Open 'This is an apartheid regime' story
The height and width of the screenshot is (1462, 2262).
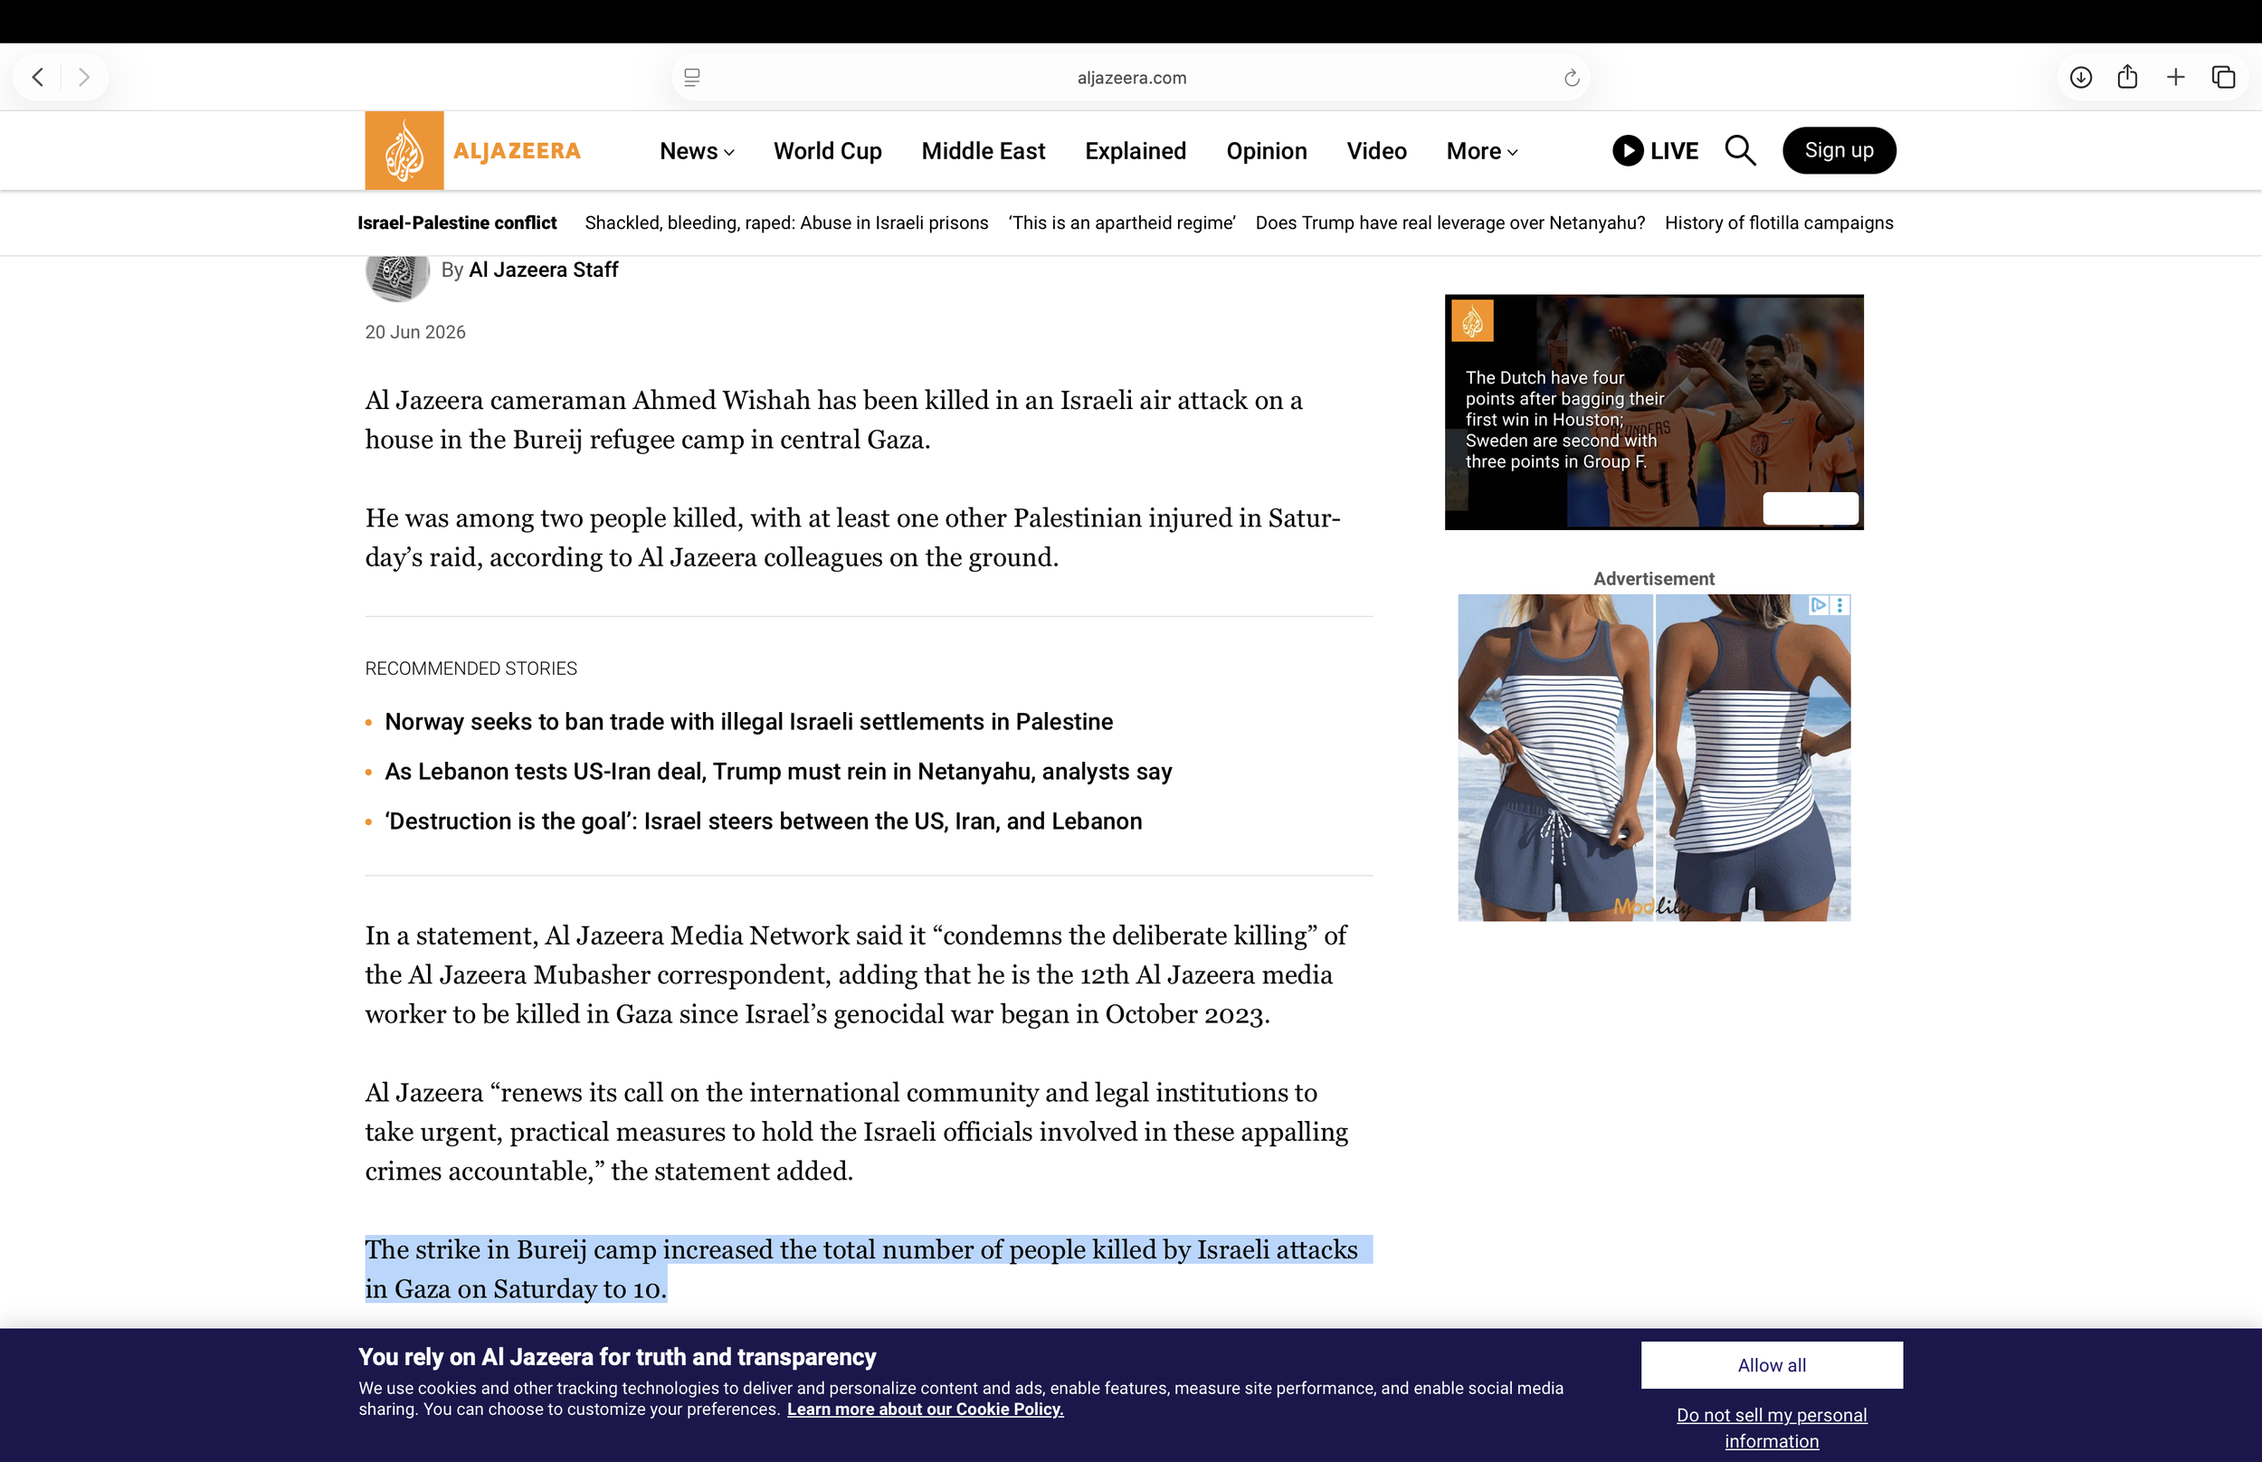(x=1122, y=223)
